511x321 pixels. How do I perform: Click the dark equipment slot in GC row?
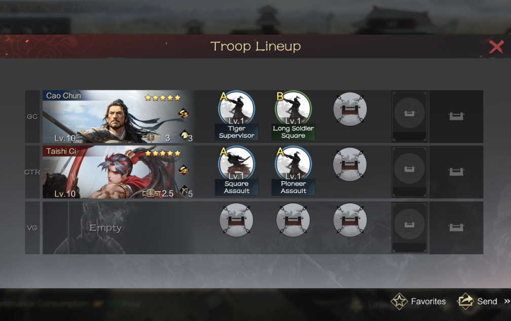click(409, 116)
